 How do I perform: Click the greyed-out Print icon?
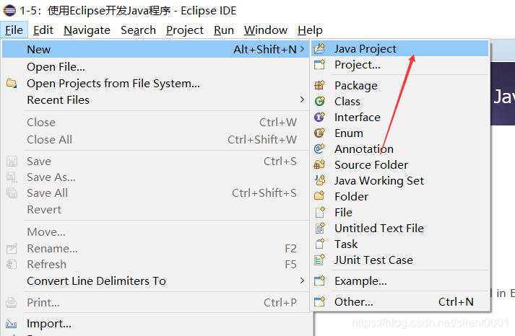11,302
